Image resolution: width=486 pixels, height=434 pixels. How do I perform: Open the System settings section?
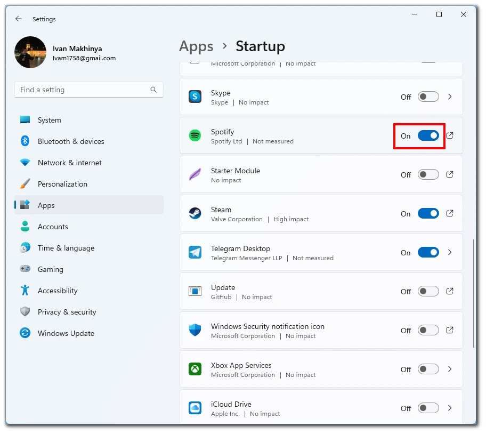tap(89, 120)
